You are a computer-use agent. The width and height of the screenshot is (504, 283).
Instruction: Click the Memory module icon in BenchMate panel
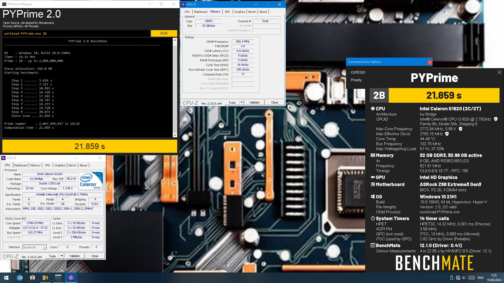[x=373, y=155]
